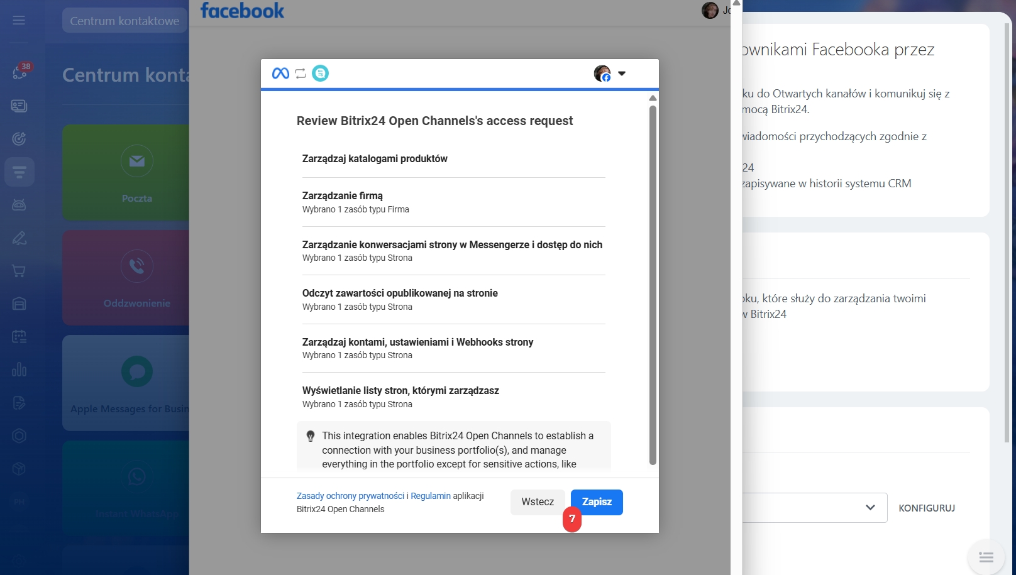Open the robot automation icon in the sidebar

[x=19, y=205]
